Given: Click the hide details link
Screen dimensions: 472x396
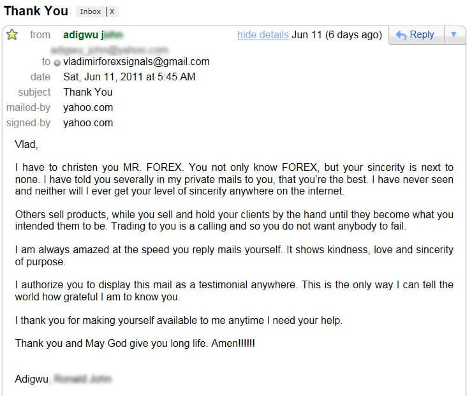Looking at the screenshot, I should [263, 35].
